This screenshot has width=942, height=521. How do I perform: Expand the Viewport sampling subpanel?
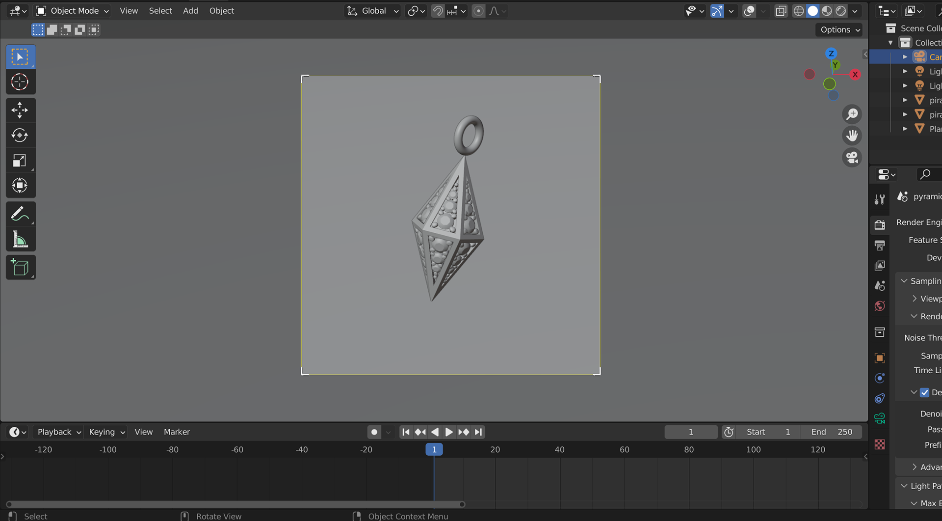pyautogui.click(x=914, y=299)
